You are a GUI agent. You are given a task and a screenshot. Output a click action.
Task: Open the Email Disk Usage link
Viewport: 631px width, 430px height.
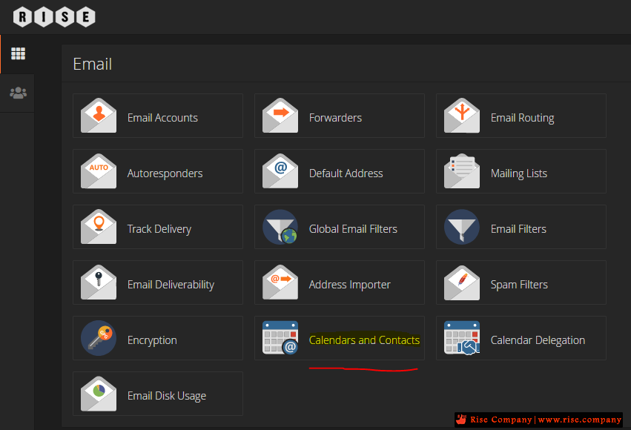pos(167,396)
